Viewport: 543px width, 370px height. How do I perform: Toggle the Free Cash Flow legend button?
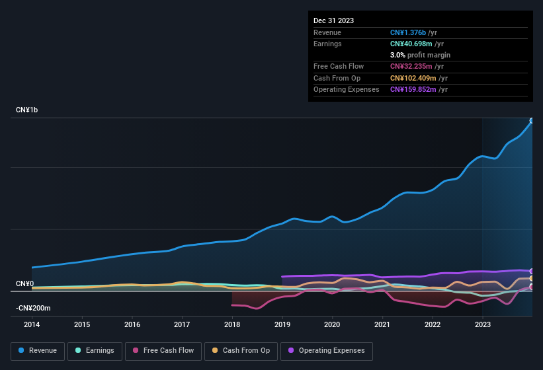click(163, 351)
